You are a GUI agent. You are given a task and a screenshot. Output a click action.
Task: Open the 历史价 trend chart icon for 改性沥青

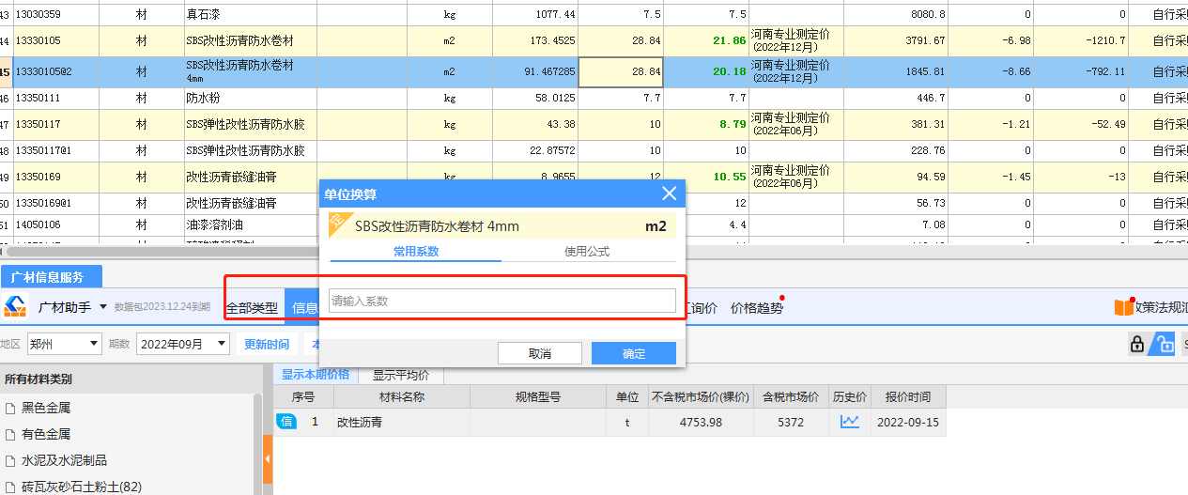tap(850, 422)
